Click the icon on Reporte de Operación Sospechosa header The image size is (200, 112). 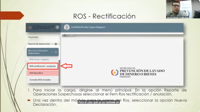(56, 52)
